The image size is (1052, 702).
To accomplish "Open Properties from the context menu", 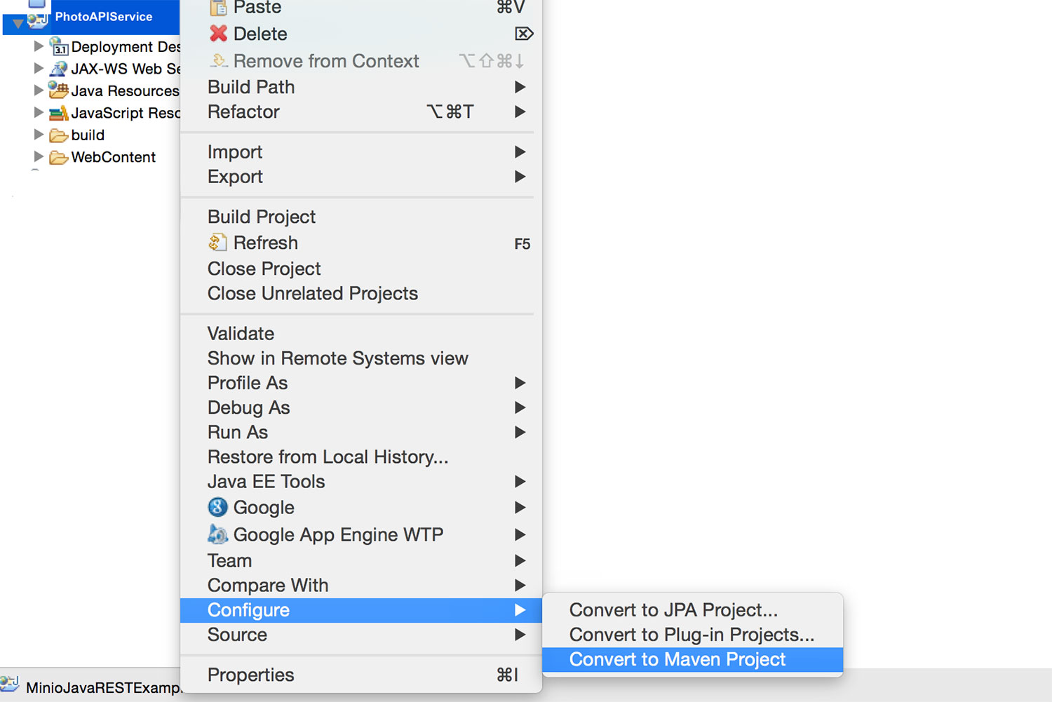I will click(250, 675).
